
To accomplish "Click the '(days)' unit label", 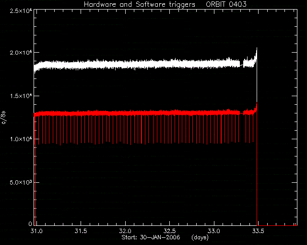I will pos(200,237).
